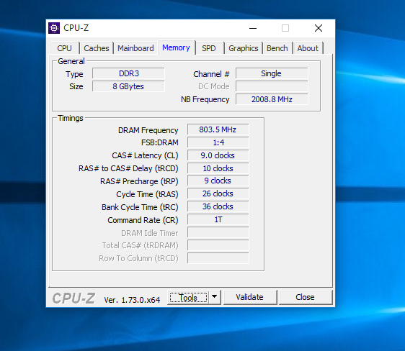Switch to the SPD tab
The width and height of the screenshot is (405, 351).
(209, 48)
